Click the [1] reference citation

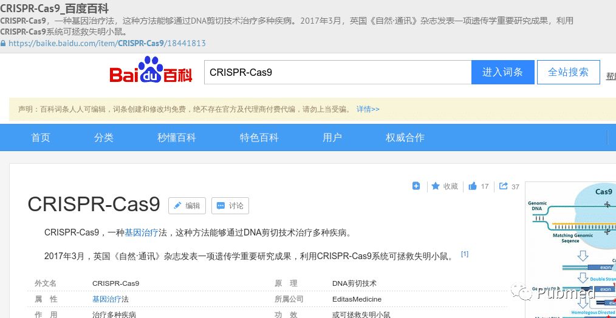[464, 254]
